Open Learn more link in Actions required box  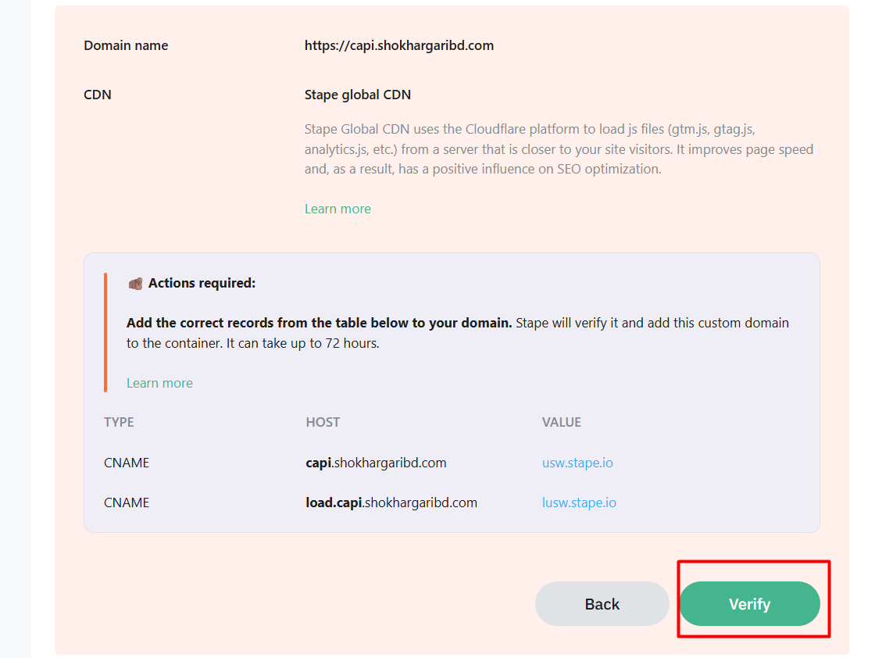click(x=159, y=383)
